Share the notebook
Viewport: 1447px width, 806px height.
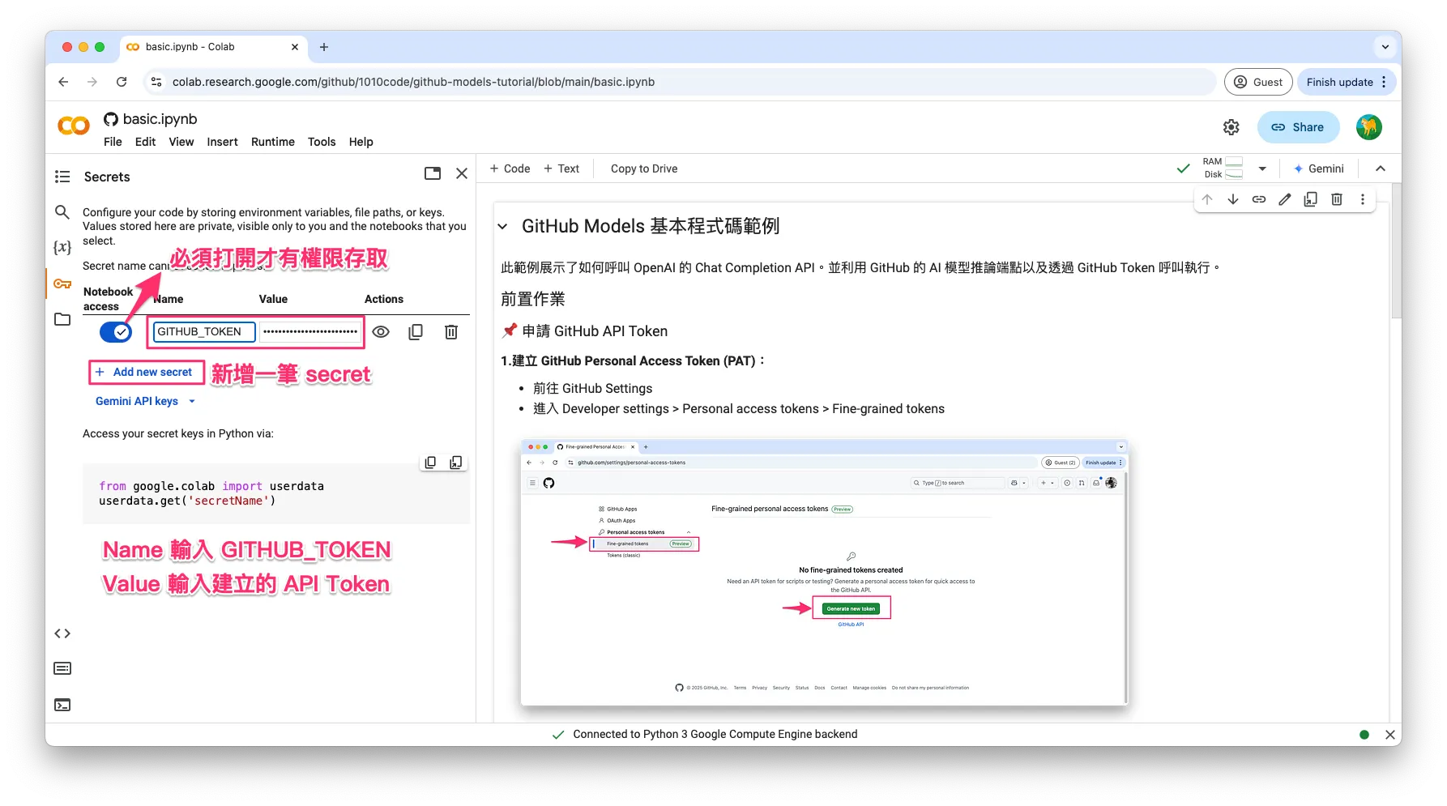pos(1298,127)
